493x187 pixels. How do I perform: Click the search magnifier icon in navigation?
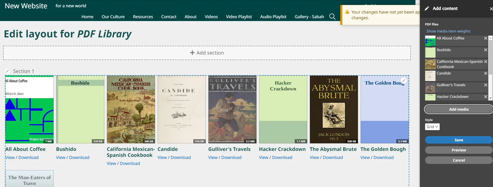tap(332, 17)
